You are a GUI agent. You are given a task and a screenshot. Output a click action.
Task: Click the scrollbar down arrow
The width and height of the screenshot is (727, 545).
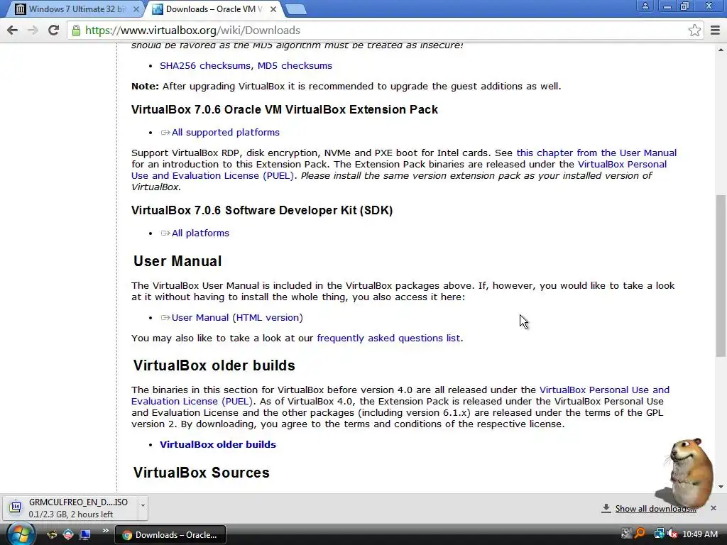[721, 487]
